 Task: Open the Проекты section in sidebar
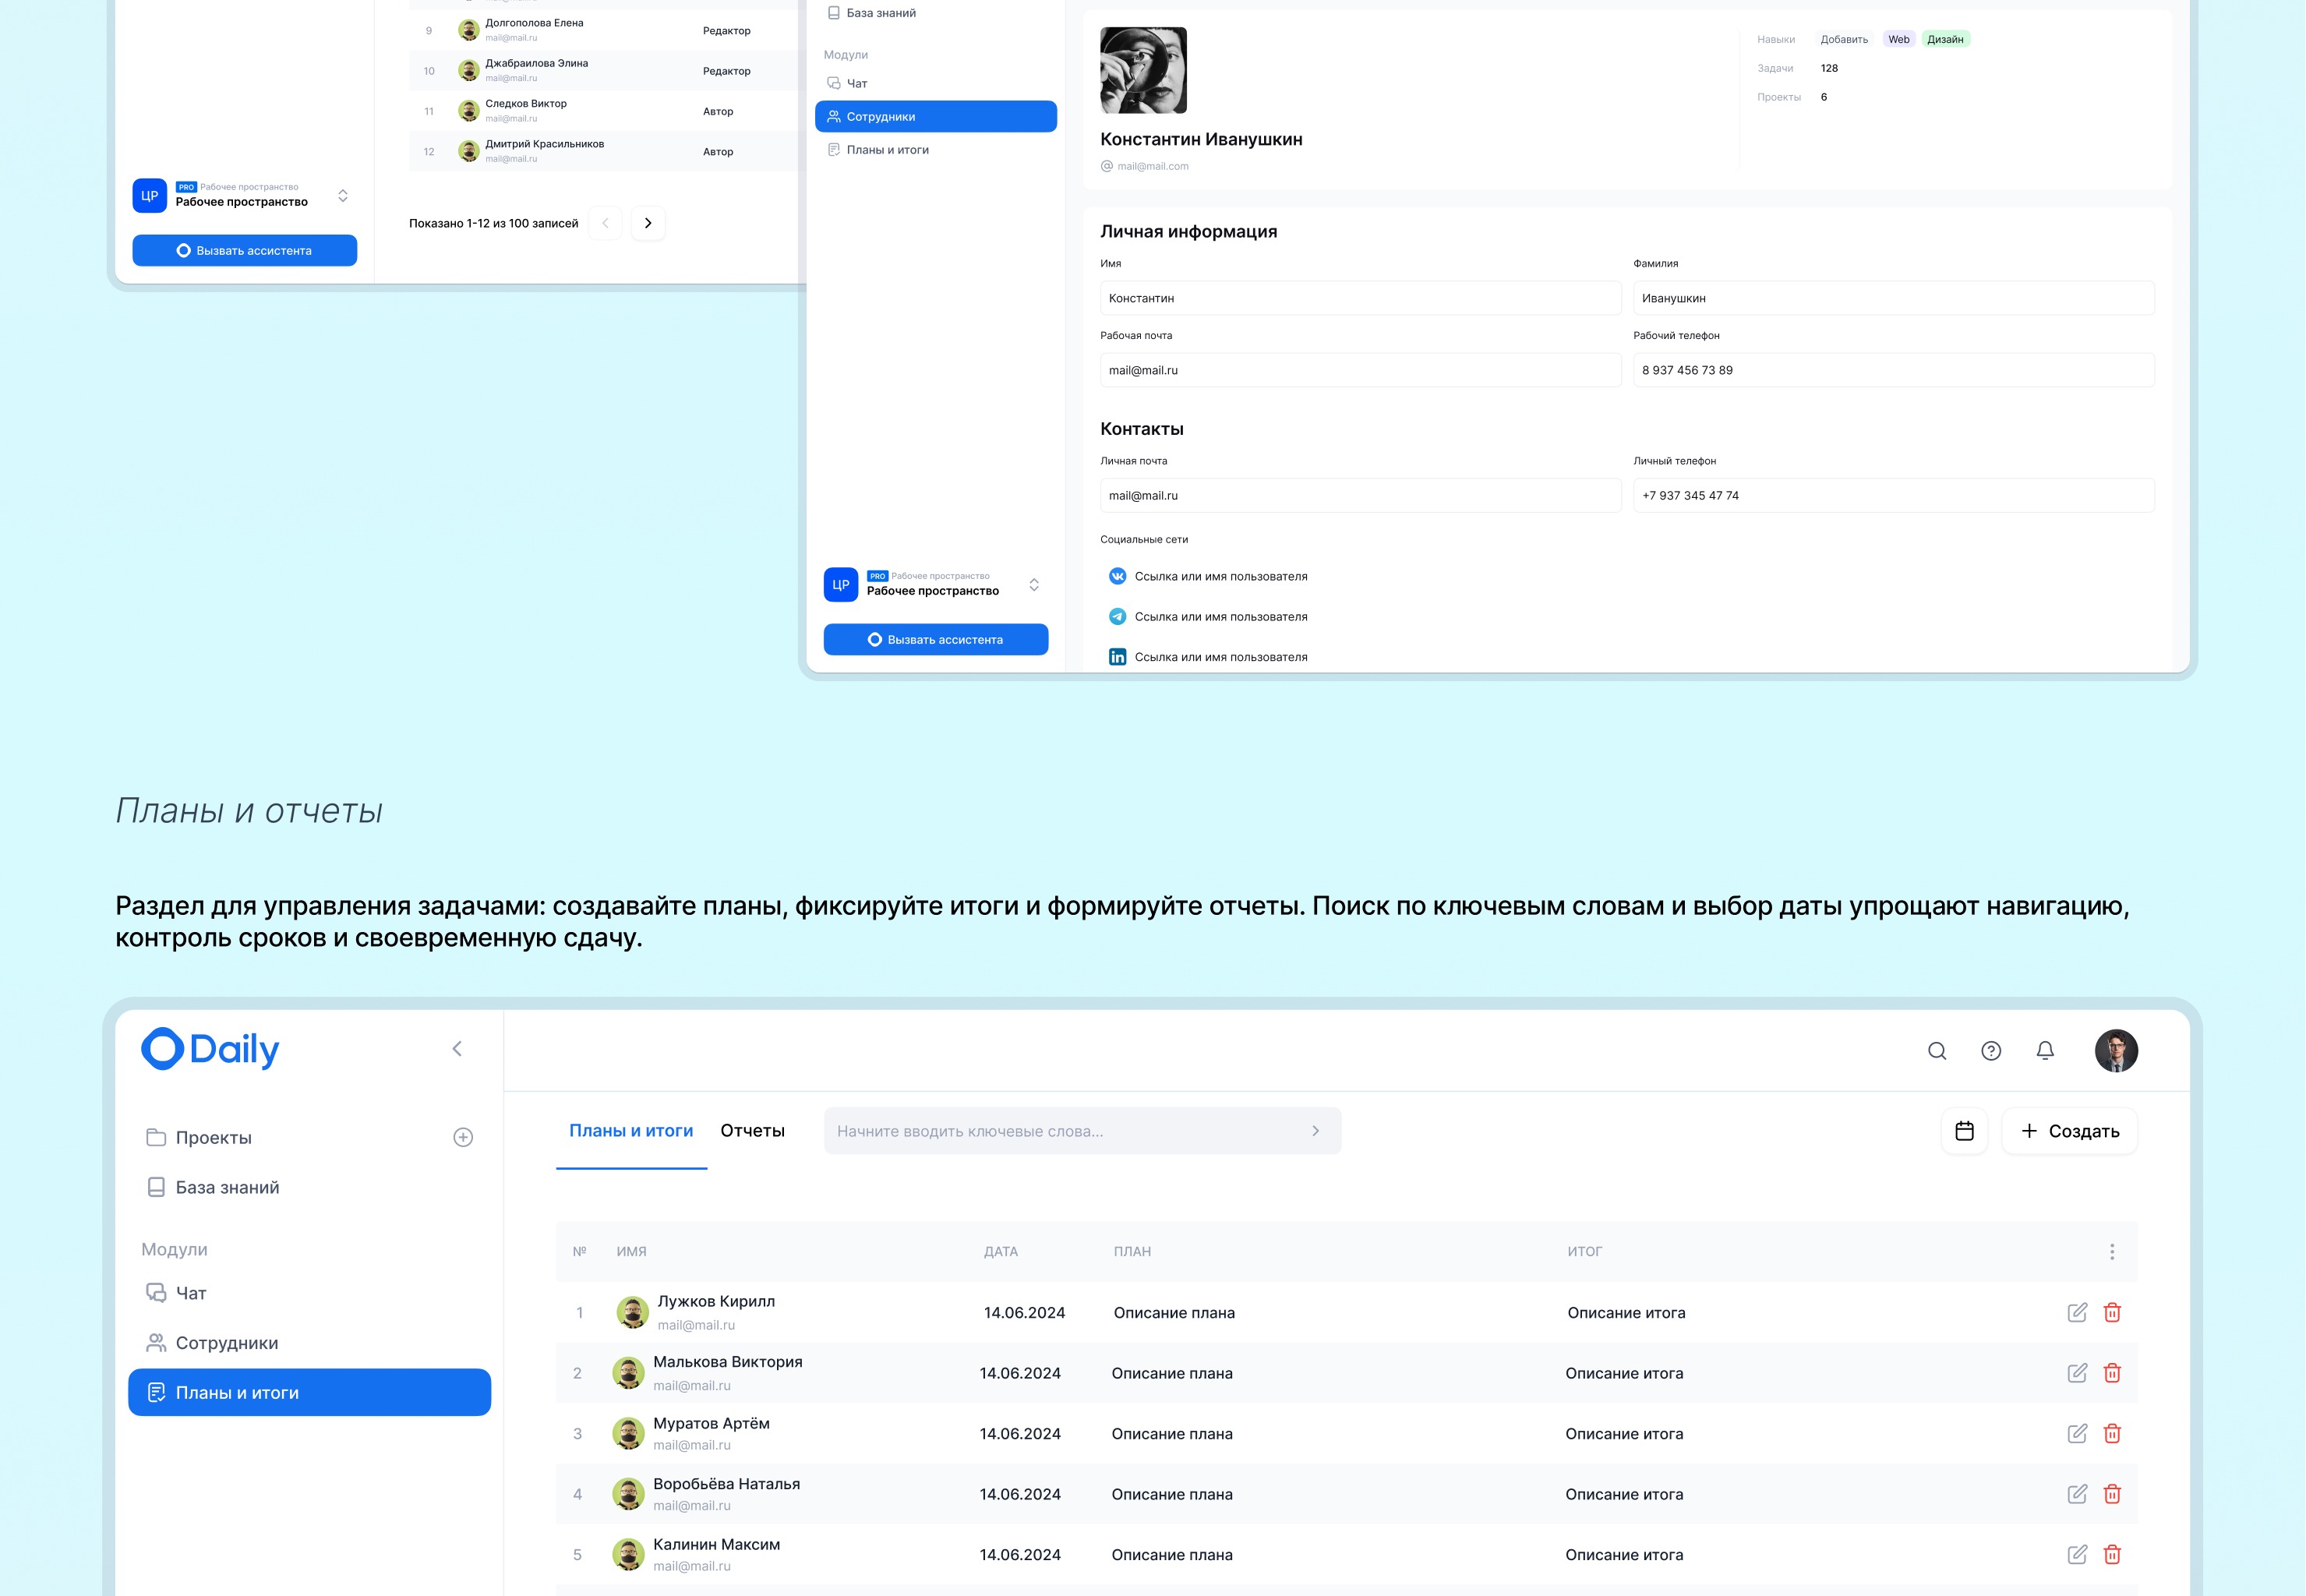click(213, 1137)
